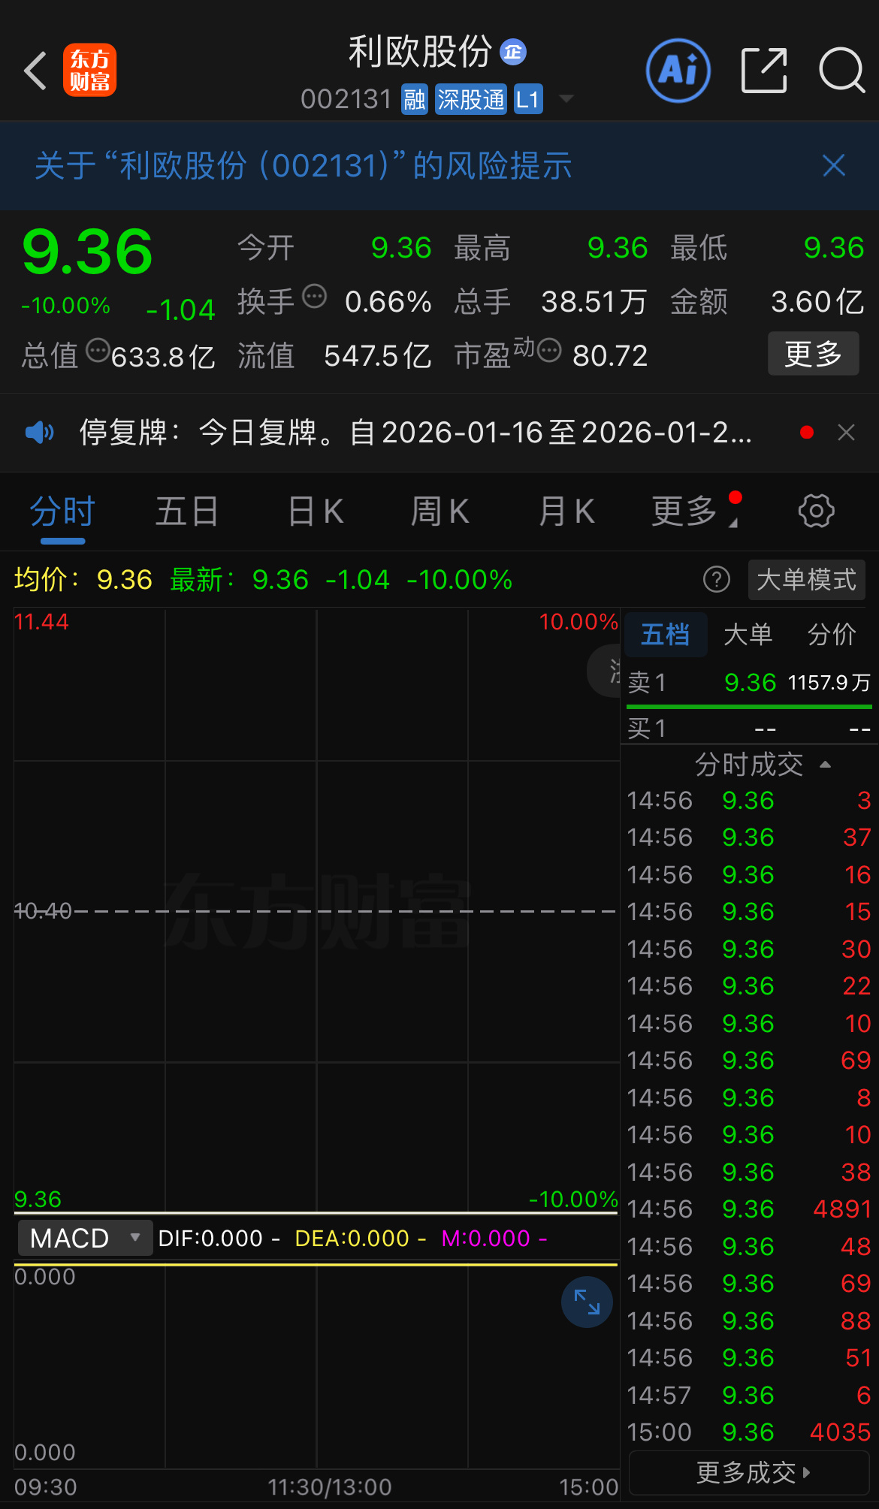Switch to the 周K chart tab
This screenshot has height=1509, width=879.
(439, 512)
